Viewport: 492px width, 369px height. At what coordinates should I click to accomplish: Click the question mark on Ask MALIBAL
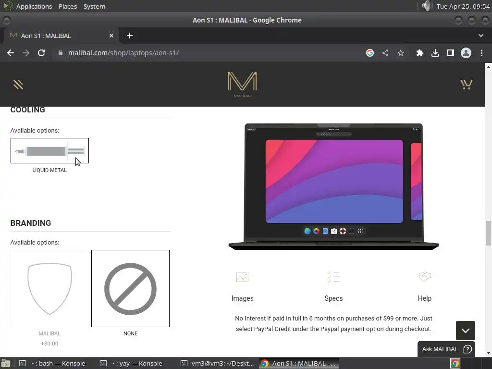coord(467,349)
